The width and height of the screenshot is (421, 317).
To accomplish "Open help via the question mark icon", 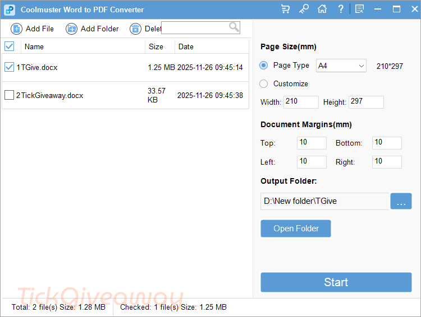I will [341, 9].
